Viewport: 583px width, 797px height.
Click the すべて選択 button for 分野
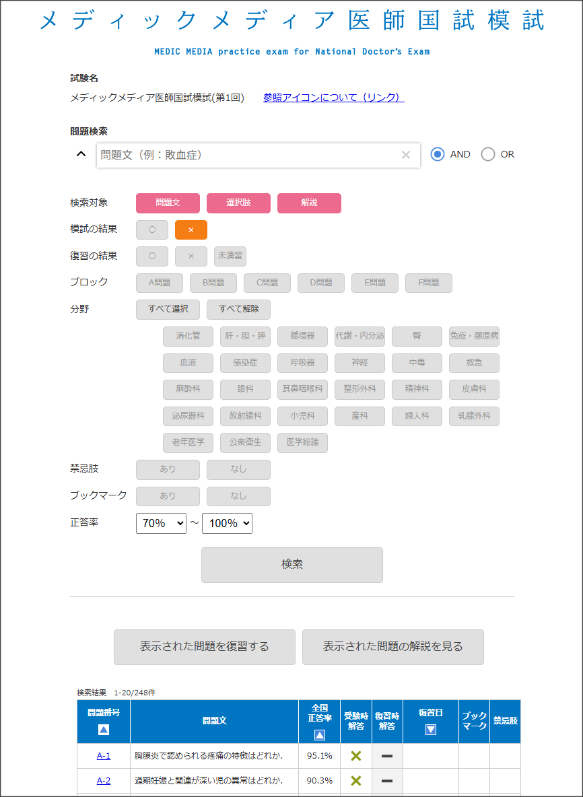click(x=168, y=310)
